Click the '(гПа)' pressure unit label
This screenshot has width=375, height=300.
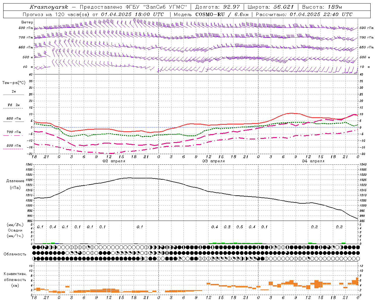pyautogui.click(x=15, y=187)
